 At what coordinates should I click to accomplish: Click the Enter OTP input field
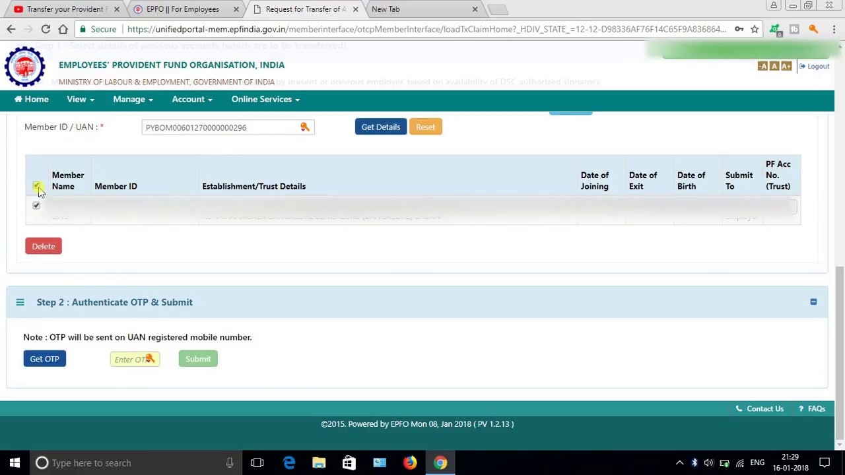(135, 359)
